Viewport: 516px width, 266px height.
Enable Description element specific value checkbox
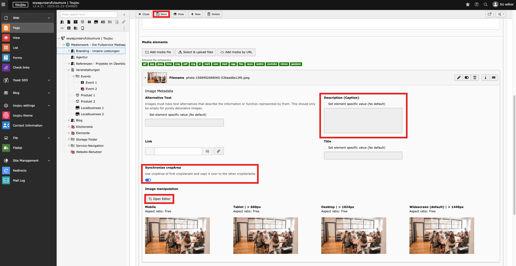click(x=326, y=104)
